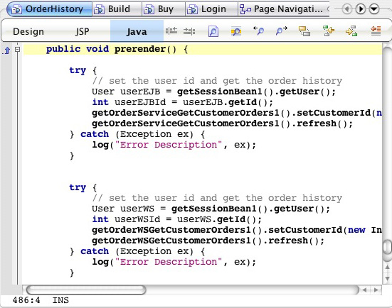Click the getOrderWSGetCustomerOrders1().setCustomerId line
392x308 pixels.
click(237, 230)
